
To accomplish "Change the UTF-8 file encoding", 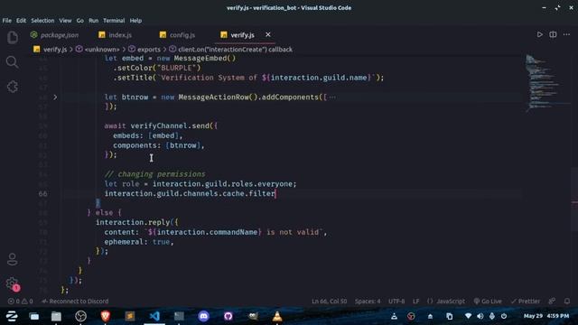I will click(396, 302).
